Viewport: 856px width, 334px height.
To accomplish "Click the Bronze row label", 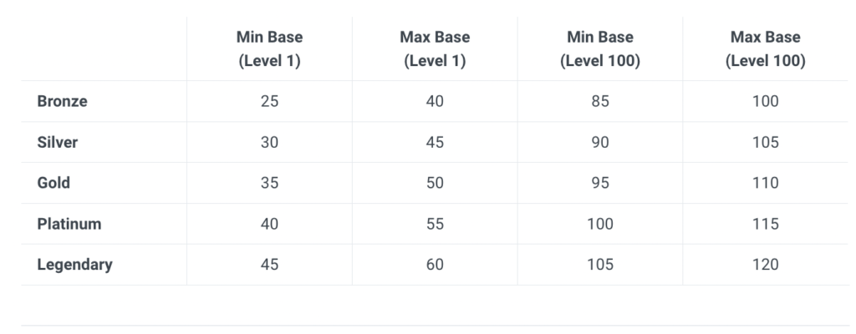I will point(62,101).
